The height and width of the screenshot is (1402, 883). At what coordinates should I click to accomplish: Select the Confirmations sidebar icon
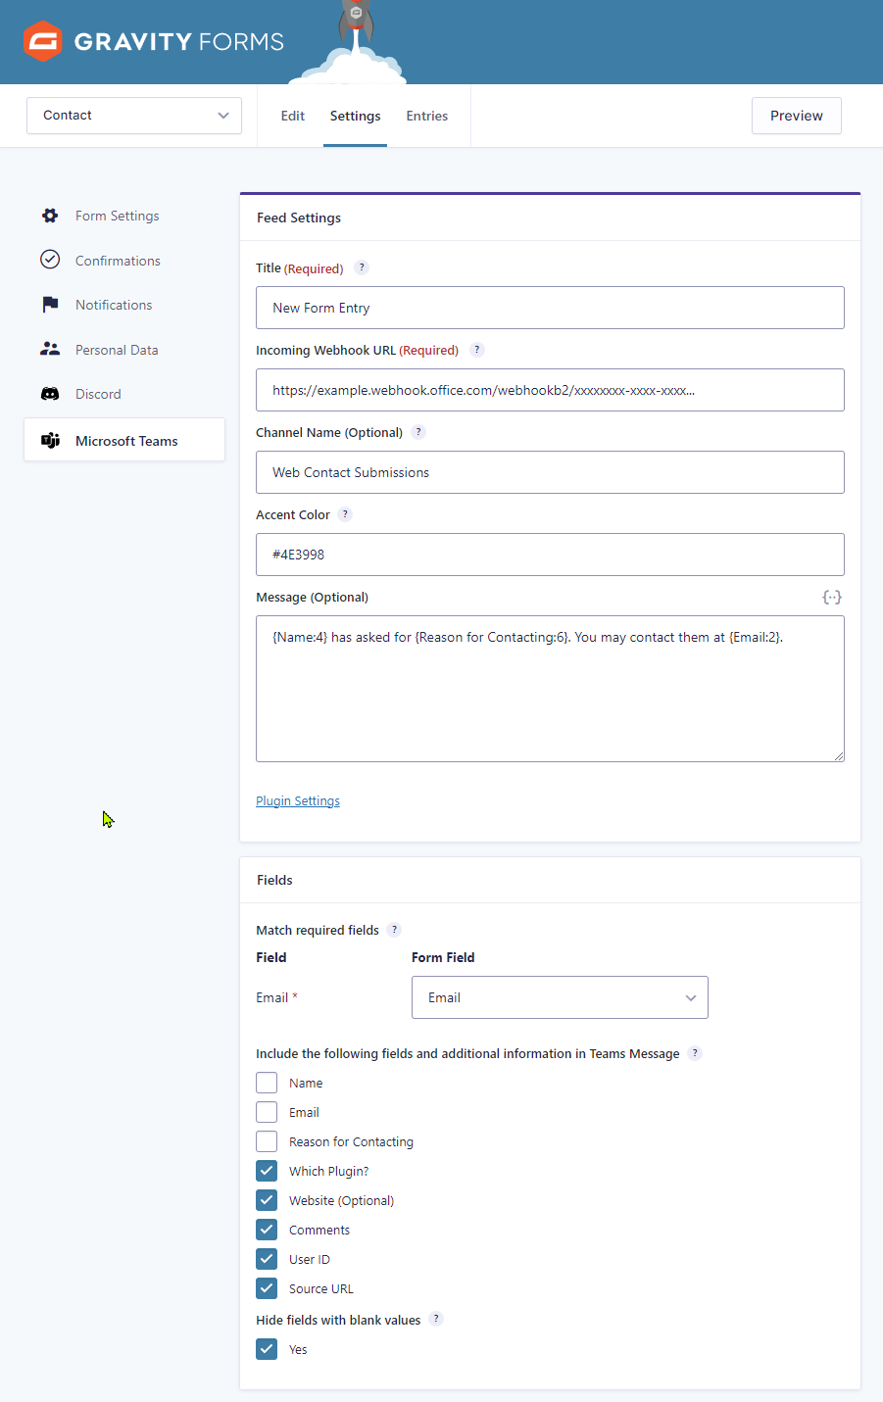pyautogui.click(x=49, y=260)
